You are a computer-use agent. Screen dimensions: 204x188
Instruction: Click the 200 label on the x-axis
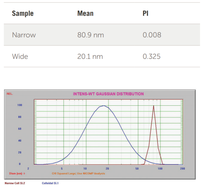(x=182, y=169)
